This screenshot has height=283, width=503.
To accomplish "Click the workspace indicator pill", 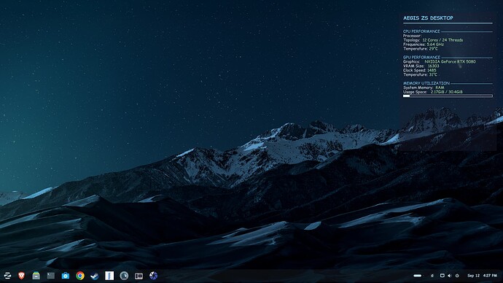I will [x=418, y=276].
